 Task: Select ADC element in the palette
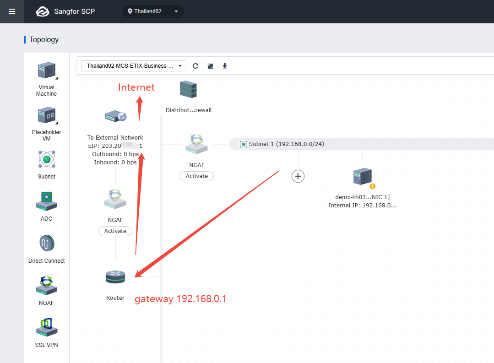(x=47, y=206)
